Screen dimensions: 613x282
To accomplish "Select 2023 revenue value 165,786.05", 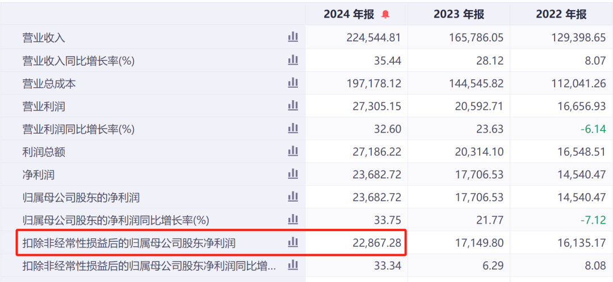I will (476, 38).
